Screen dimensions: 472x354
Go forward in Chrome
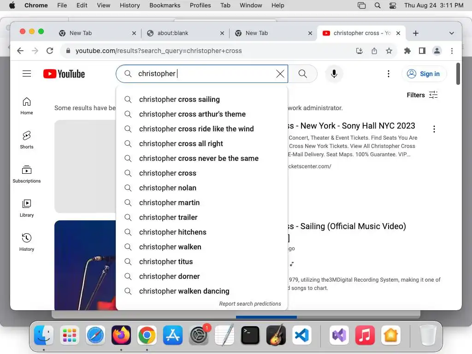[x=35, y=51]
